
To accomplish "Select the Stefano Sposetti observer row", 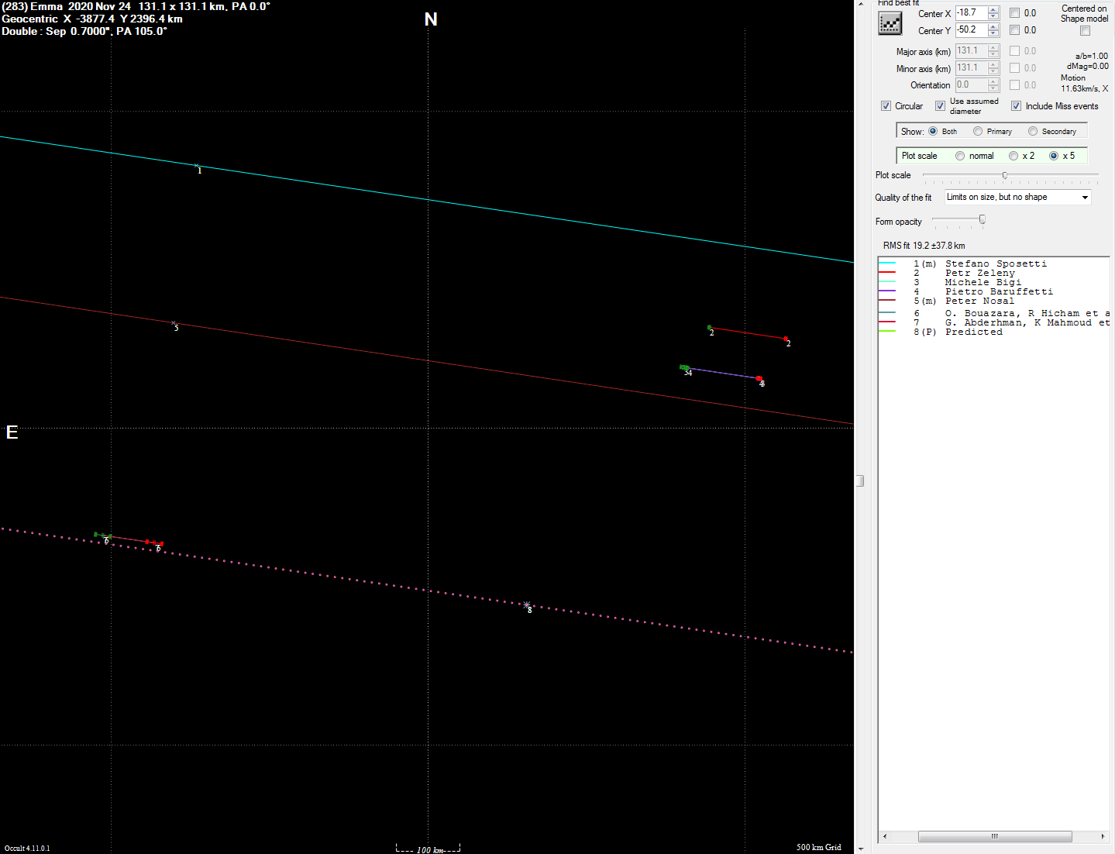I will pos(994,263).
